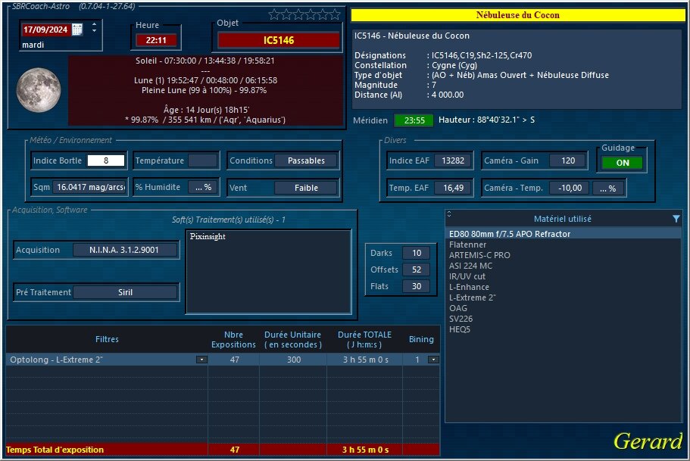
Task: Open the Bining dropdown arrow in filter row
Action: 433,360
